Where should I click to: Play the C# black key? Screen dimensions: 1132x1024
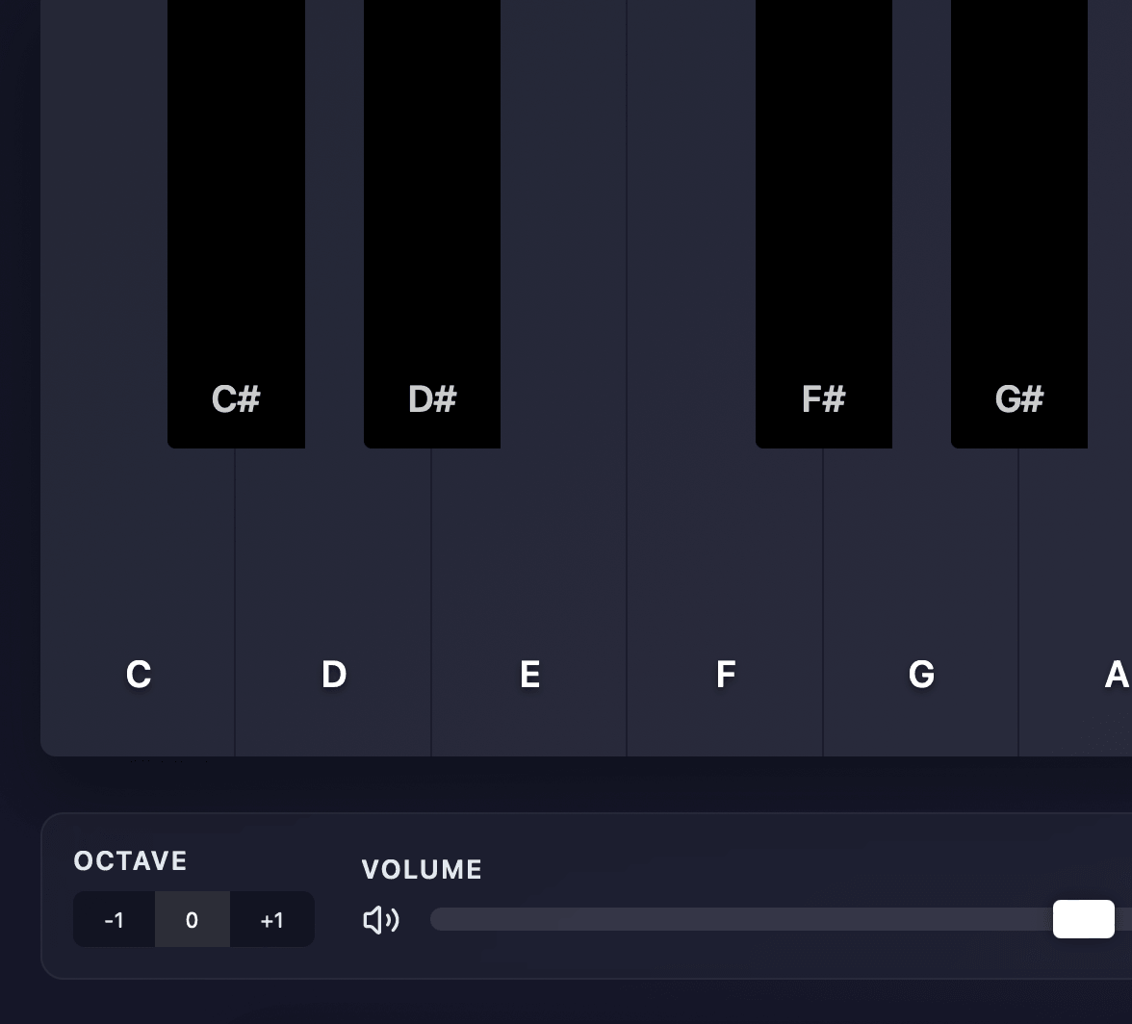click(236, 223)
